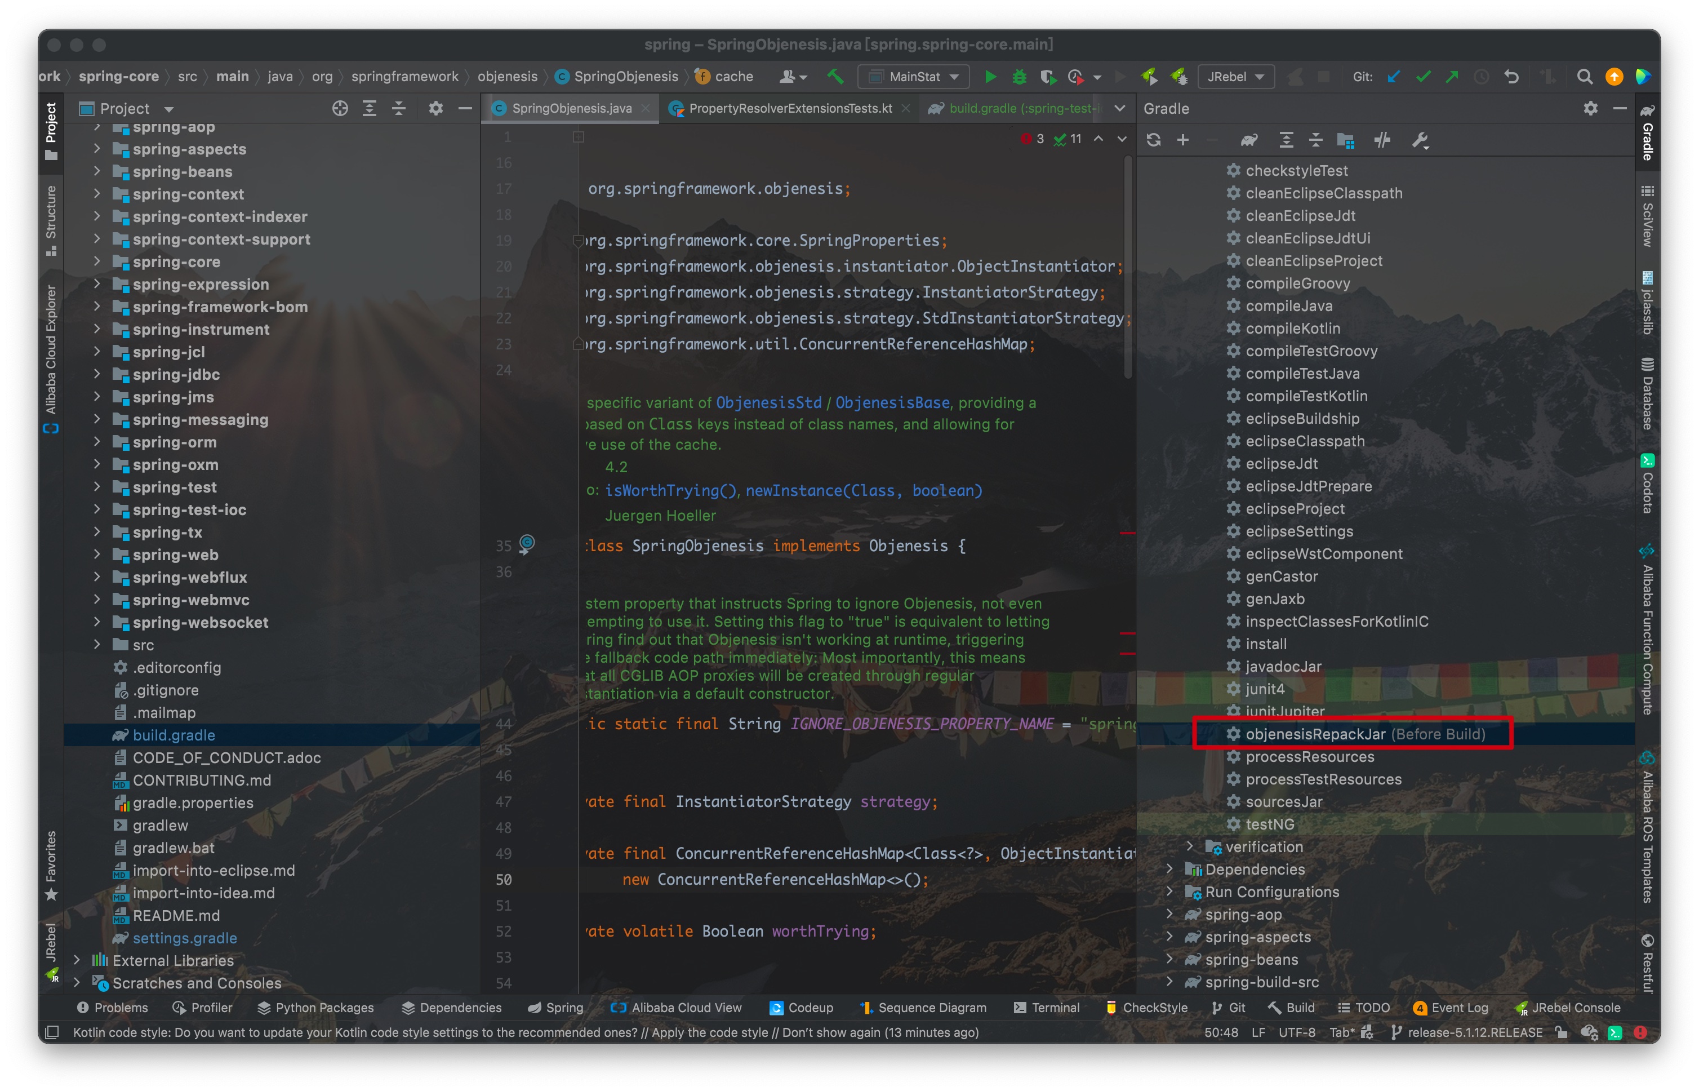1699x1091 pixels.
Task: Click the Git update project arrow
Action: click(x=1393, y=77)
